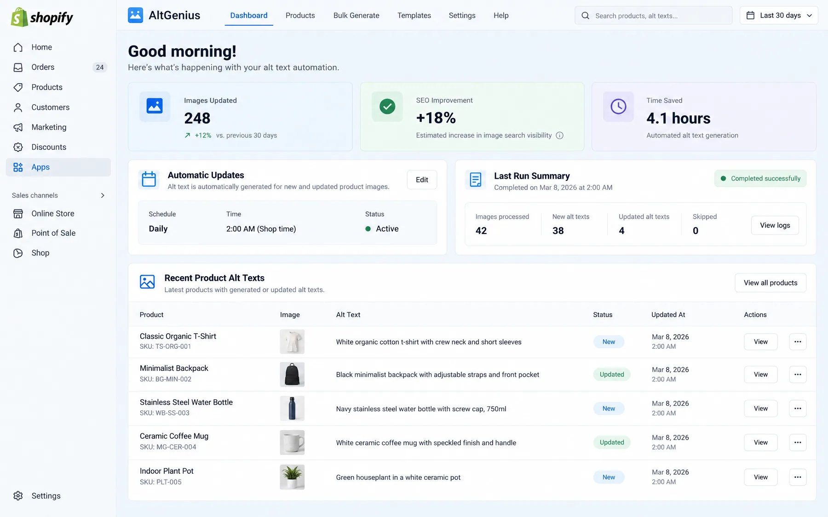Expand the Sales channels section chevron

click(103, 195)
